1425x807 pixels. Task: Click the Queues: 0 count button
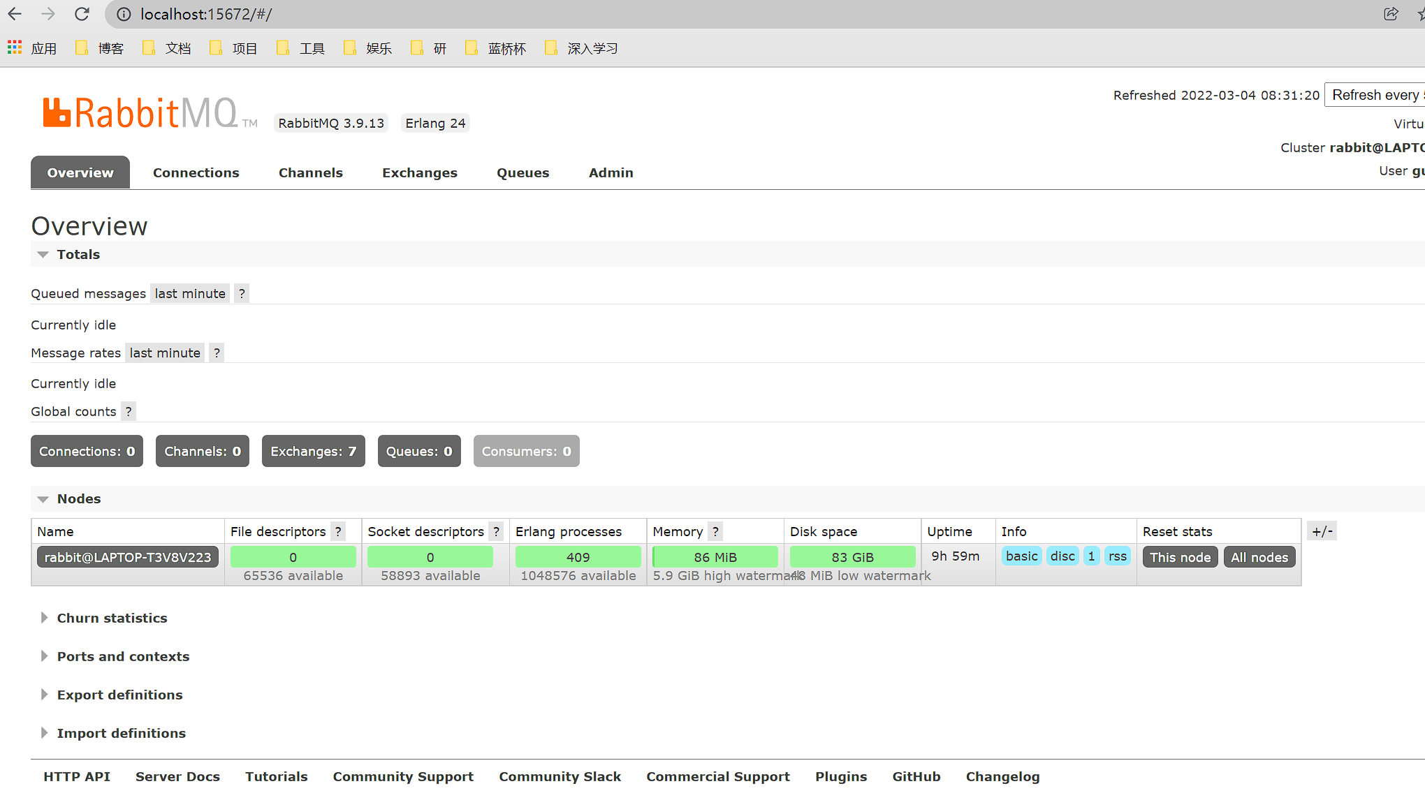pyautogui.click(x=419, y=451)
